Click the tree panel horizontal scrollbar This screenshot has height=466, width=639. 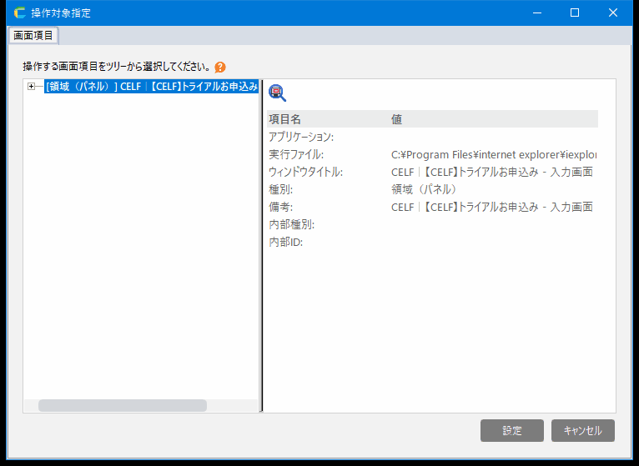(x=122, y=405)
